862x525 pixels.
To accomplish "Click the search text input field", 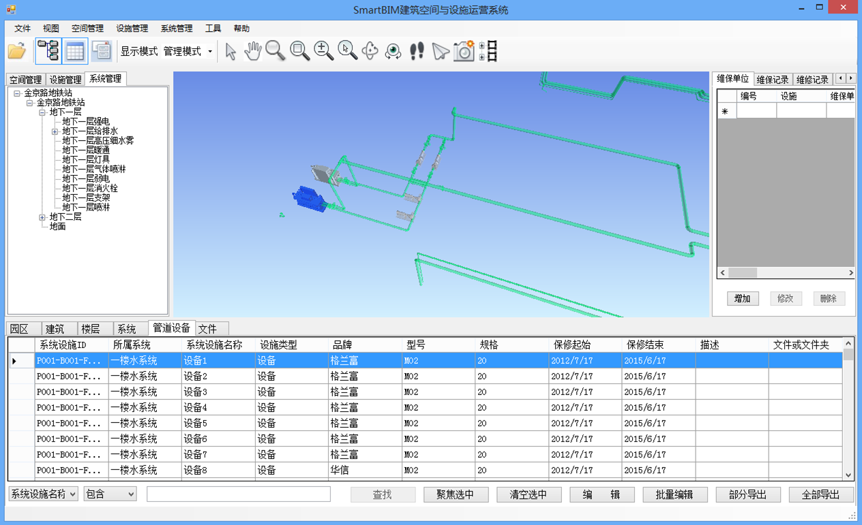I will pos(239,494).
